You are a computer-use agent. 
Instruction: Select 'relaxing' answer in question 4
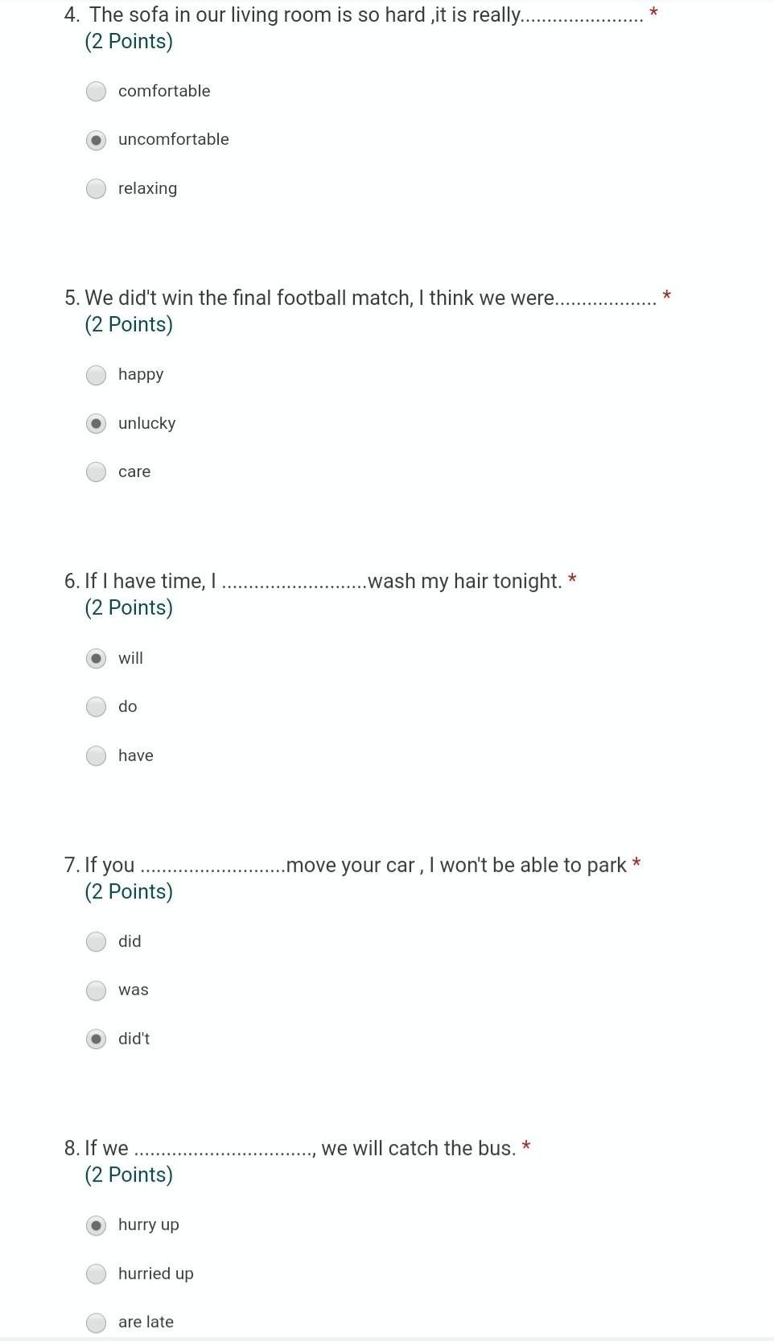[x=97, y=188]
